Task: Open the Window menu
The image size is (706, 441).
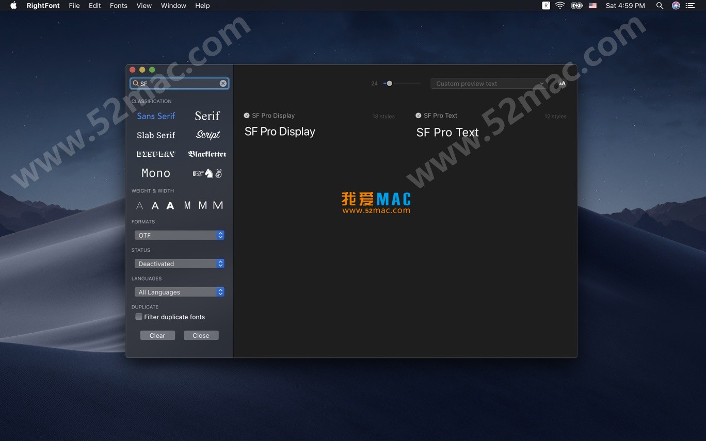Action: click(x=173, y=6)
